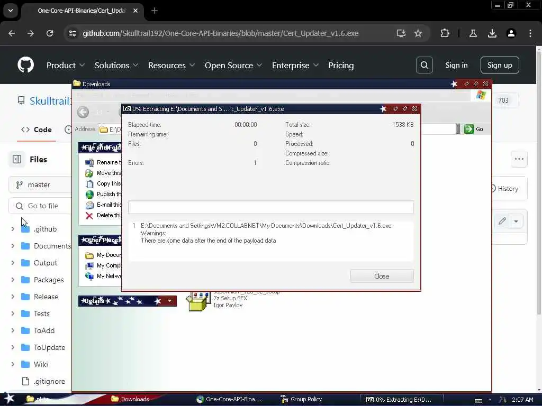The width and height of the screenshot is (542, 406).
Task: Click browser back arrow
Action: coord(12,33)
